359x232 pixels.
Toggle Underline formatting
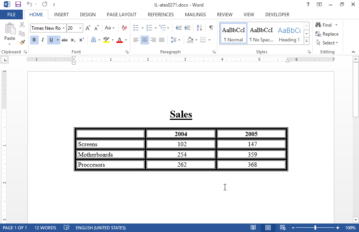point(51,40)
